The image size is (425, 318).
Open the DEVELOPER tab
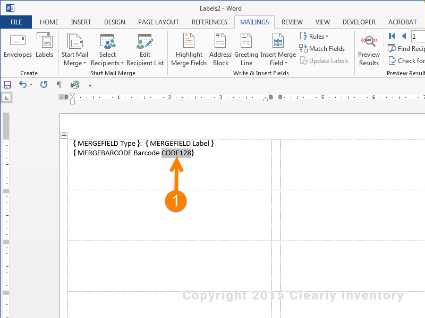(359, 22)
